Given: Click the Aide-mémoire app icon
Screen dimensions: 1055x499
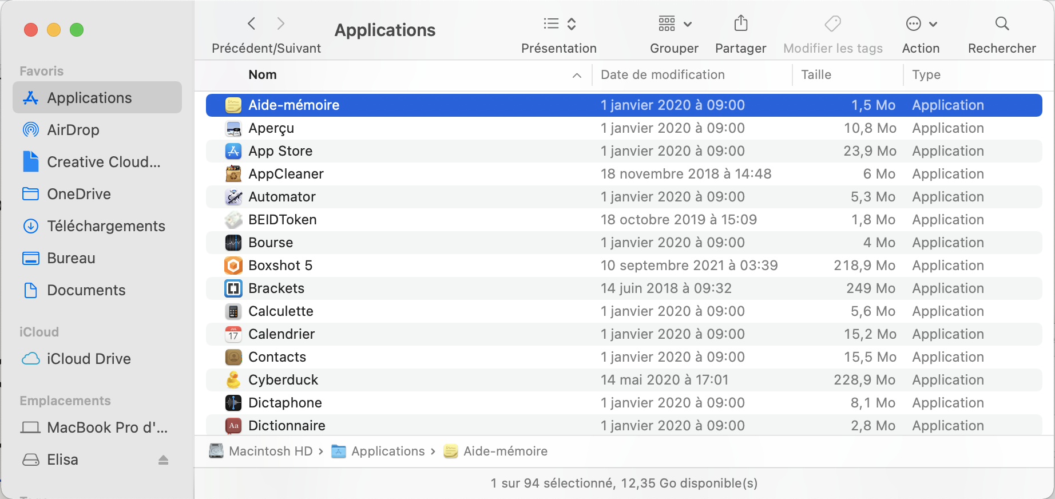Looking at the screenshot, I should (x=233, y=105).
